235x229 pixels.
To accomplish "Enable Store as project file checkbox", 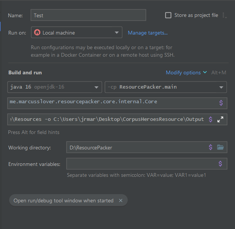I will tap(168, 15).
